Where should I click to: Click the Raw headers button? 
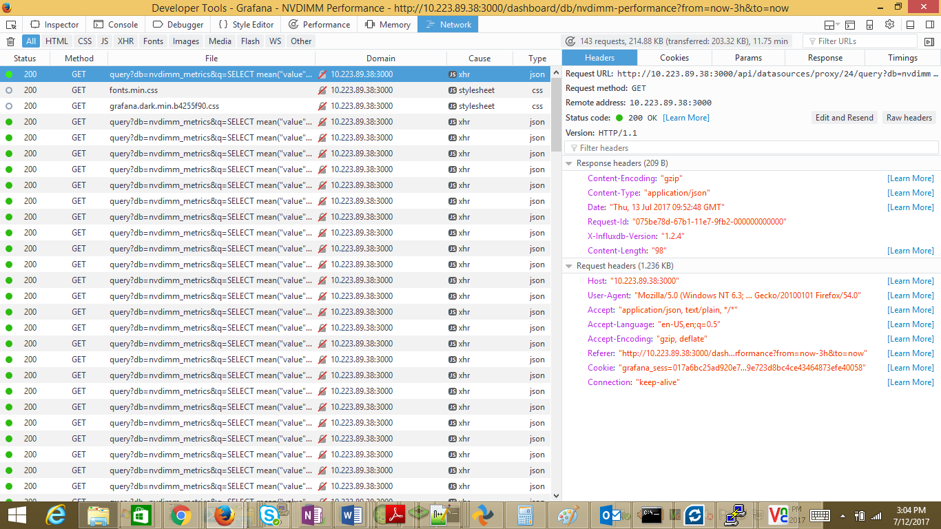point(909,118)
